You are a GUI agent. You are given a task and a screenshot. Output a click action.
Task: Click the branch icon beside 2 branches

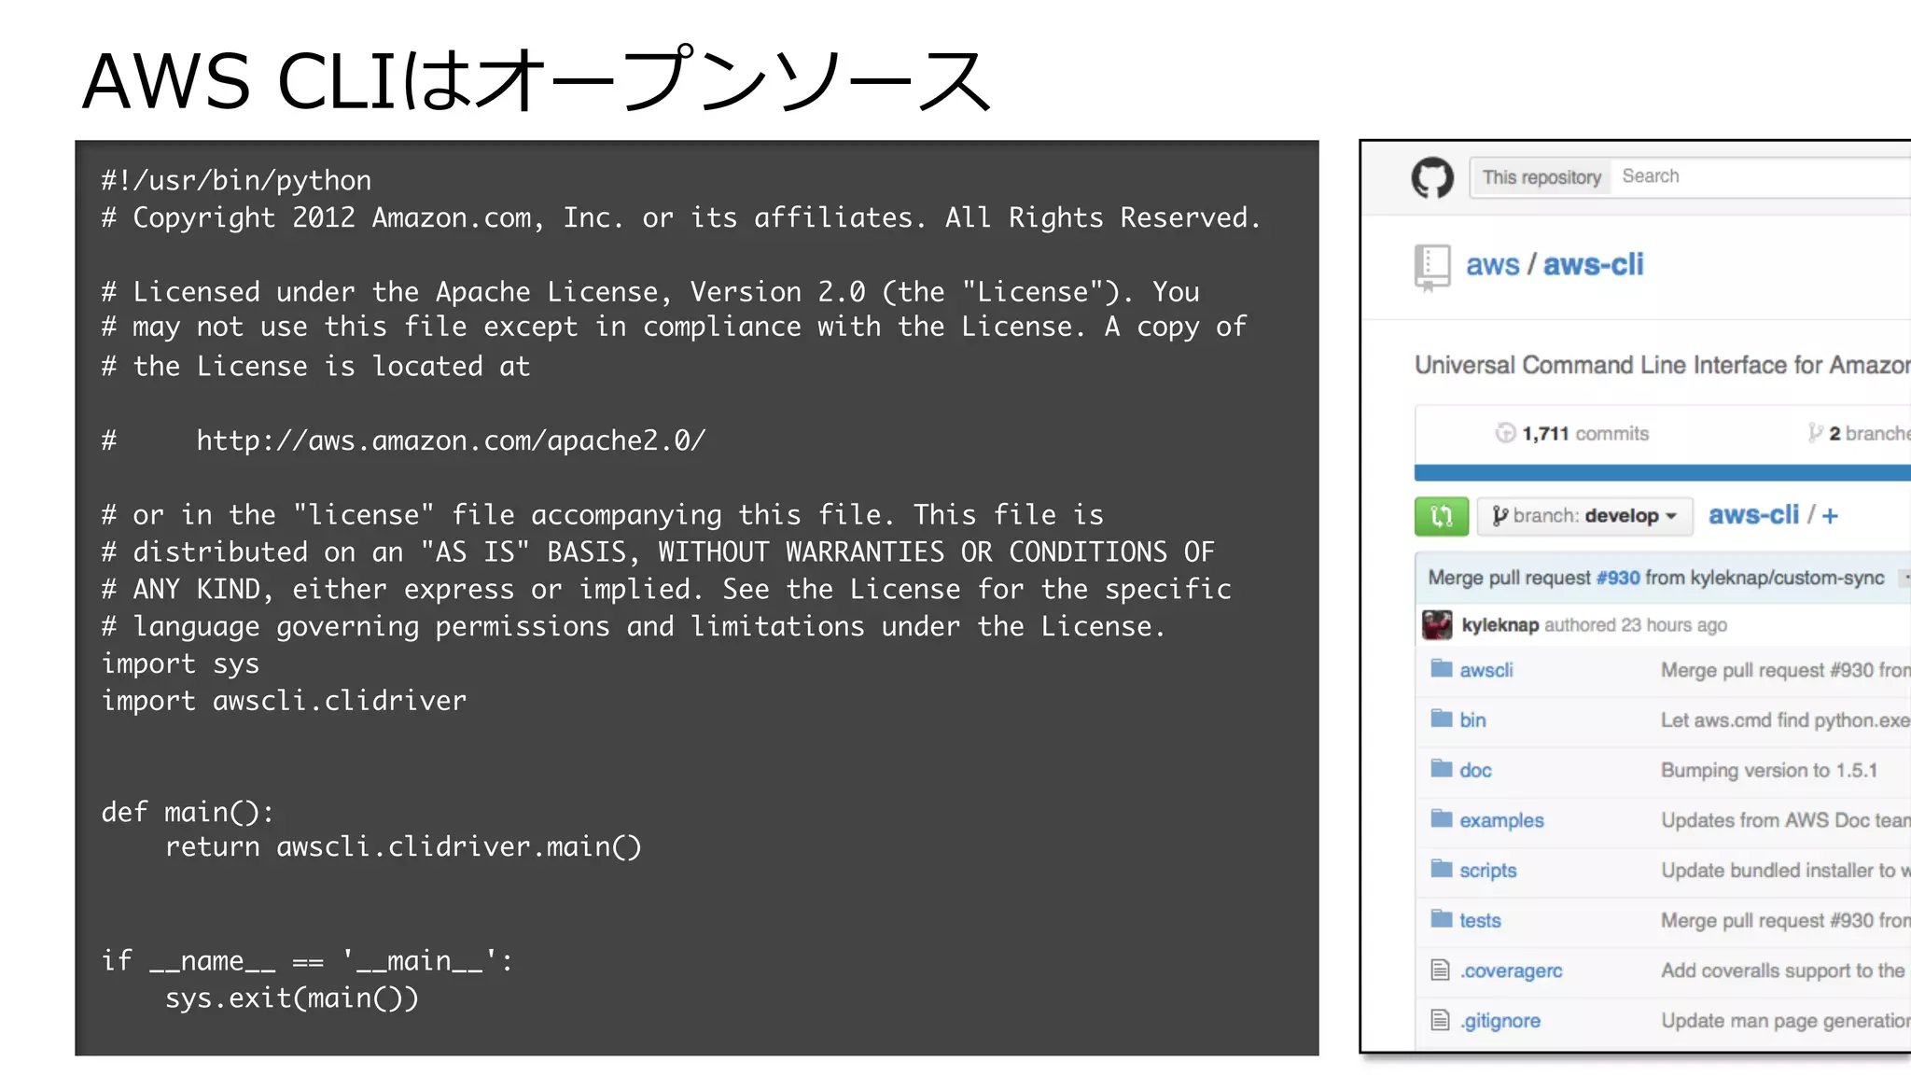tap(1815, 433)
